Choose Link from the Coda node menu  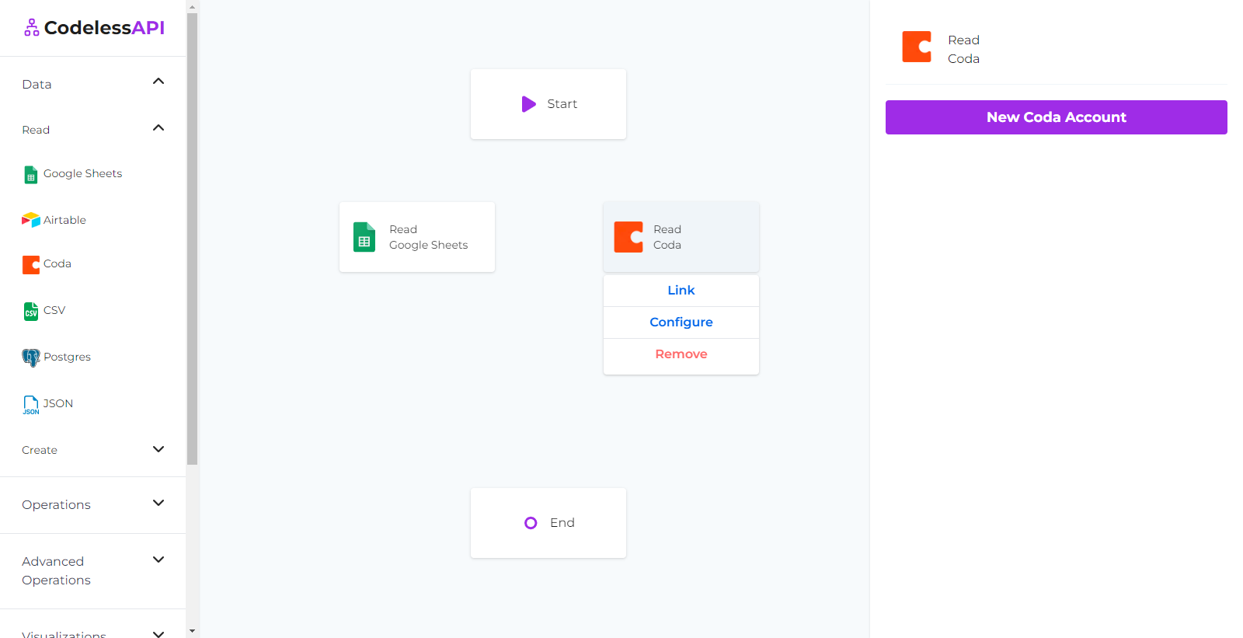[x=681, y=290]
